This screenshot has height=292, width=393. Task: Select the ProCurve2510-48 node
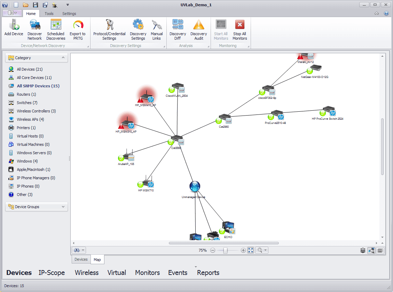tap(276, 115)
